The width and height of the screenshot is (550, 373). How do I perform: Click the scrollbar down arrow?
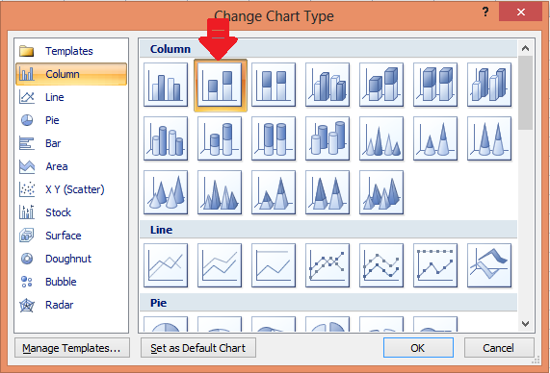(526, 324)
